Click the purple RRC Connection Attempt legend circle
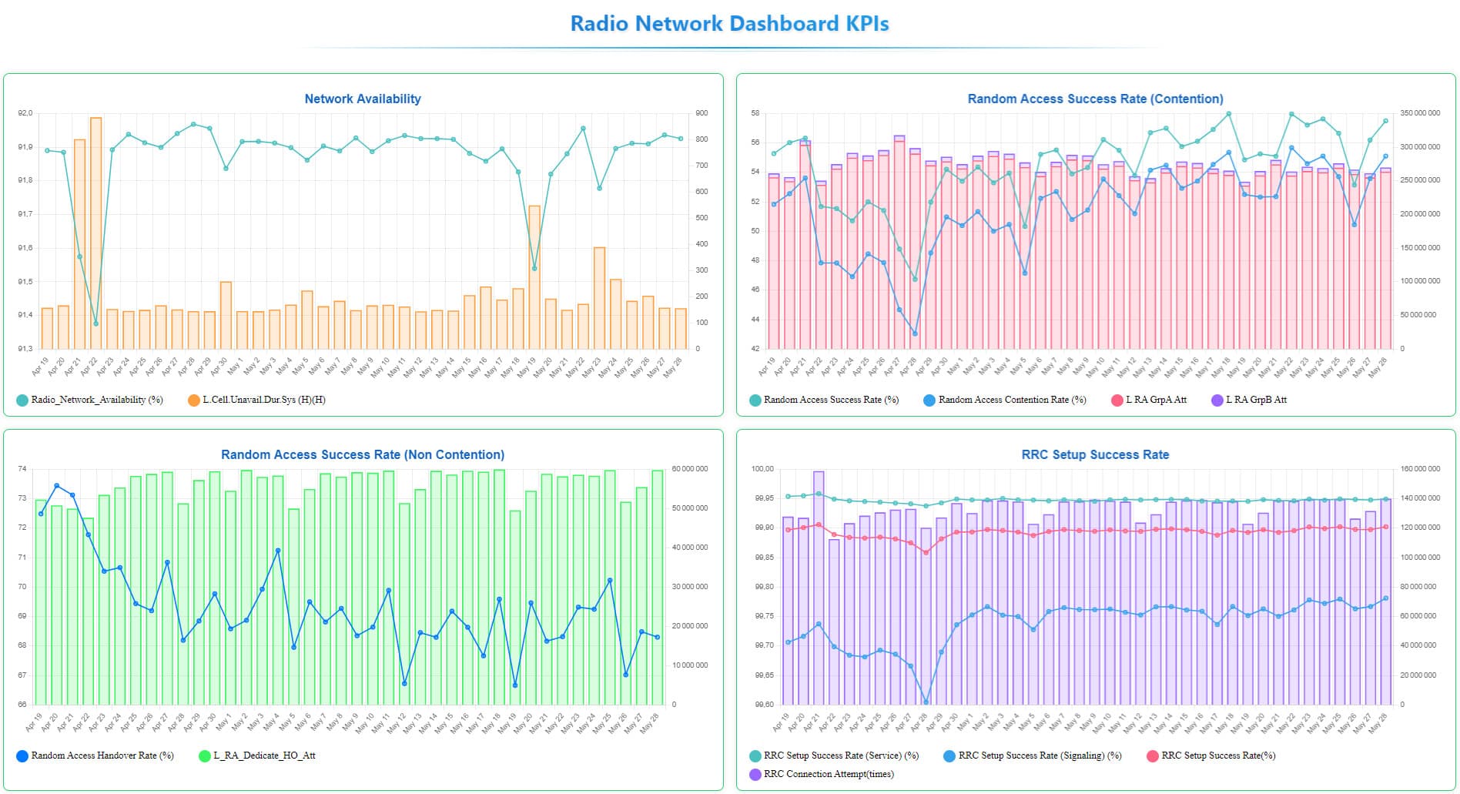 [x=755, y=775]
